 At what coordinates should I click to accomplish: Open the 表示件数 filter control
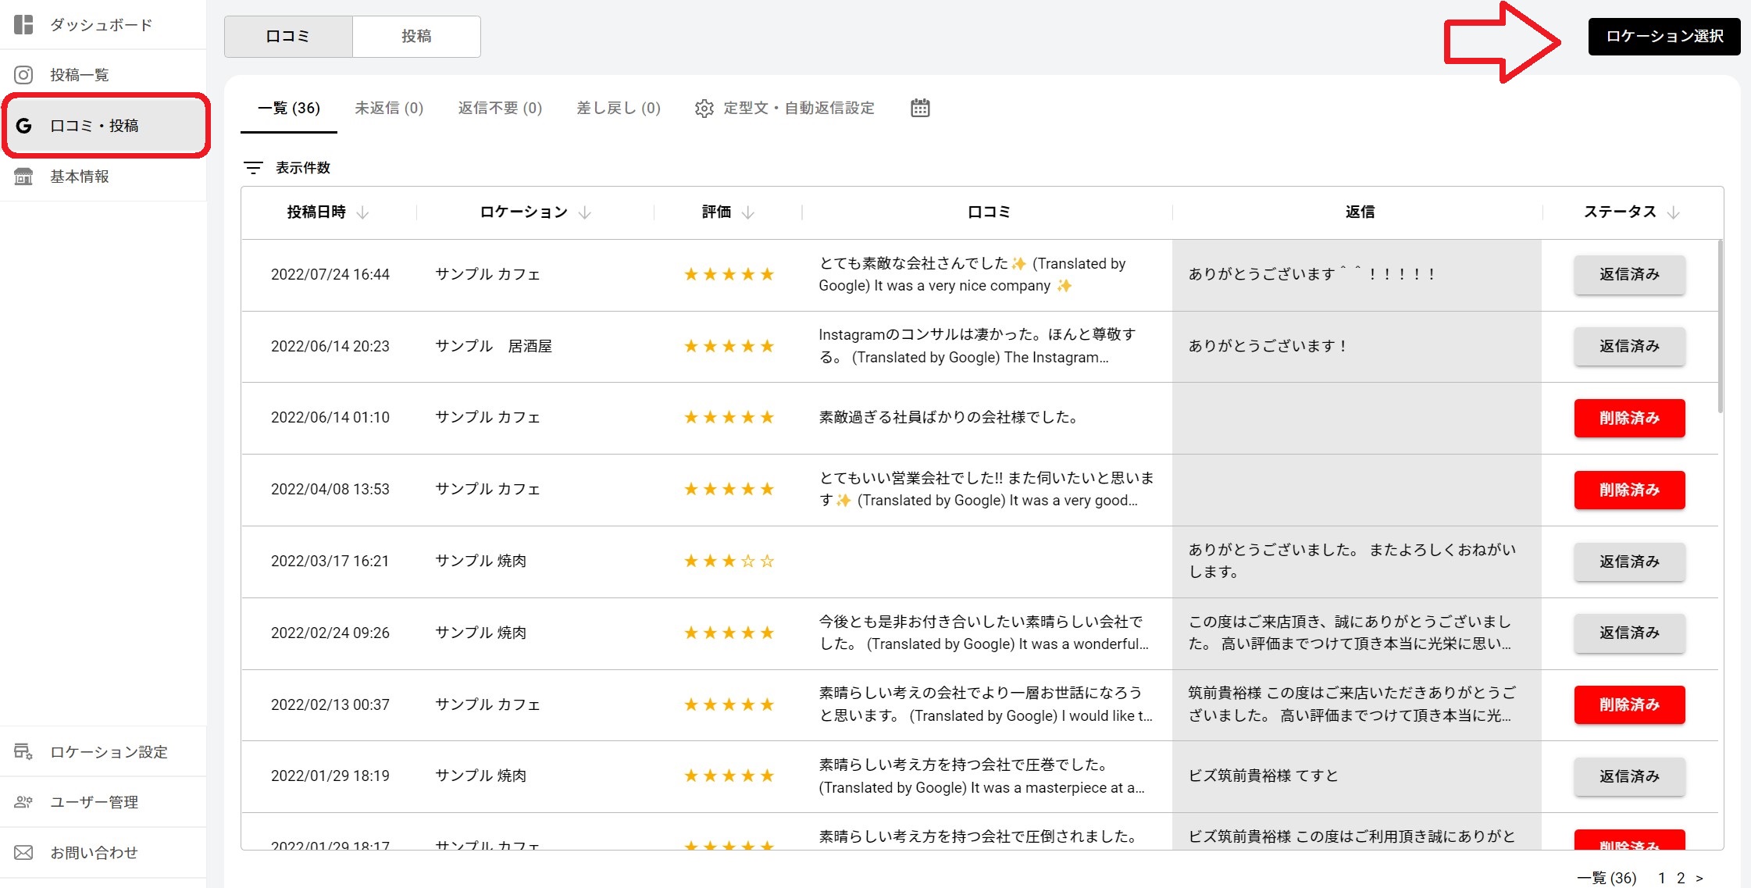click(254, 168)
